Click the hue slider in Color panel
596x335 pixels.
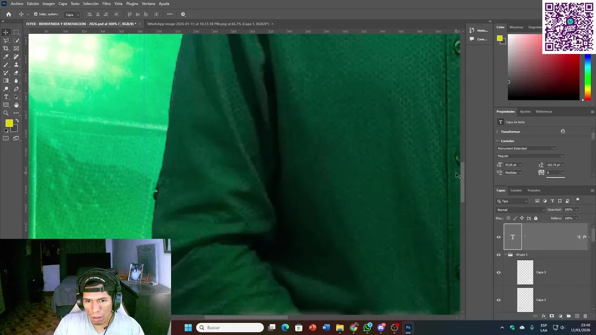[588, 77]
